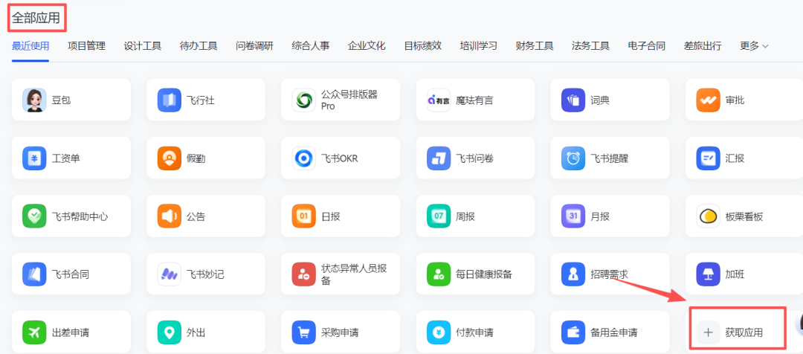Open the 每日健康报备 app tile

[x=475, y=274]
